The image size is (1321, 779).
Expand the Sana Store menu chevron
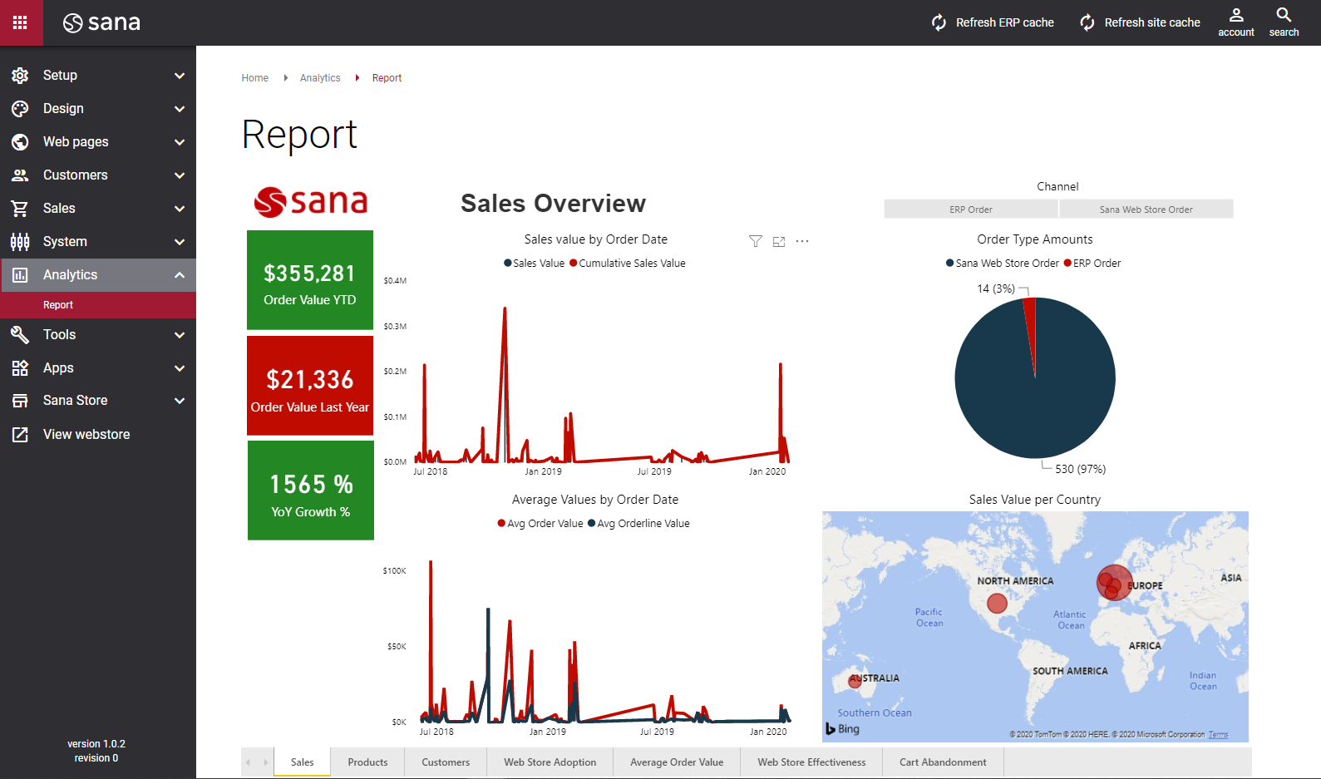click(x=180, y=401)
